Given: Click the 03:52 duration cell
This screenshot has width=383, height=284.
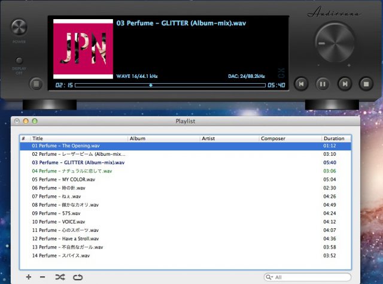Looking at the screenshot, I should pyautogui.click(x=330, y=256).
